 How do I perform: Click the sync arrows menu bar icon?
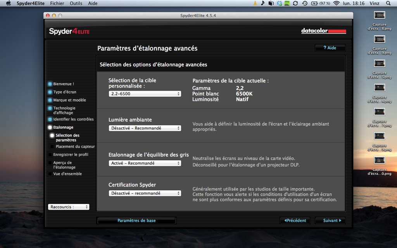click(295, 3)
